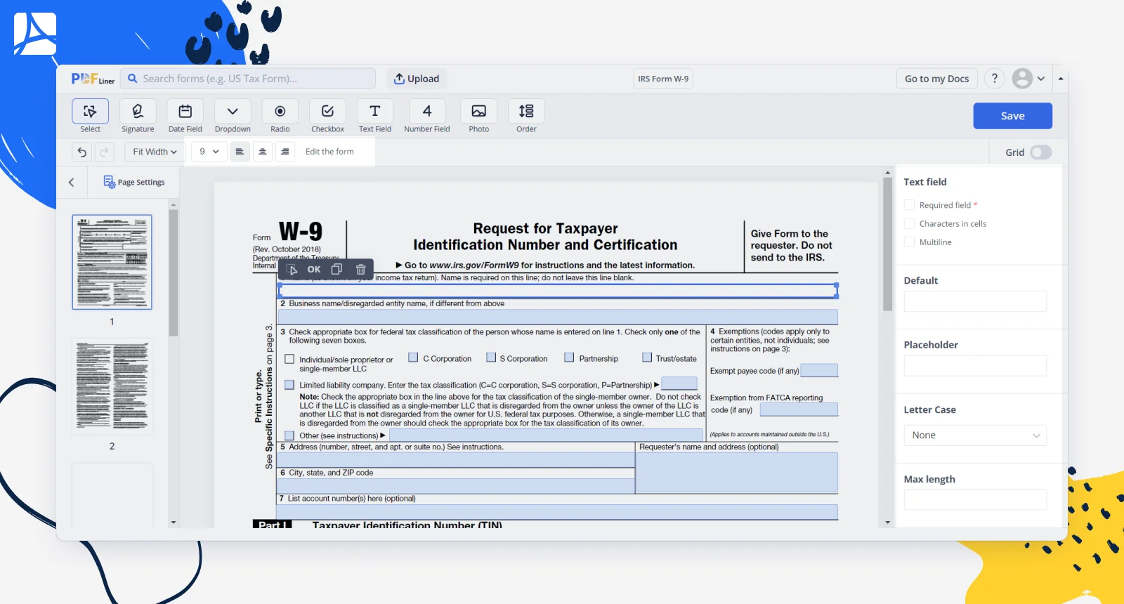Screen dimensions: 1124x604
Task: Click the Exempt payee code field
Action: 819,370
